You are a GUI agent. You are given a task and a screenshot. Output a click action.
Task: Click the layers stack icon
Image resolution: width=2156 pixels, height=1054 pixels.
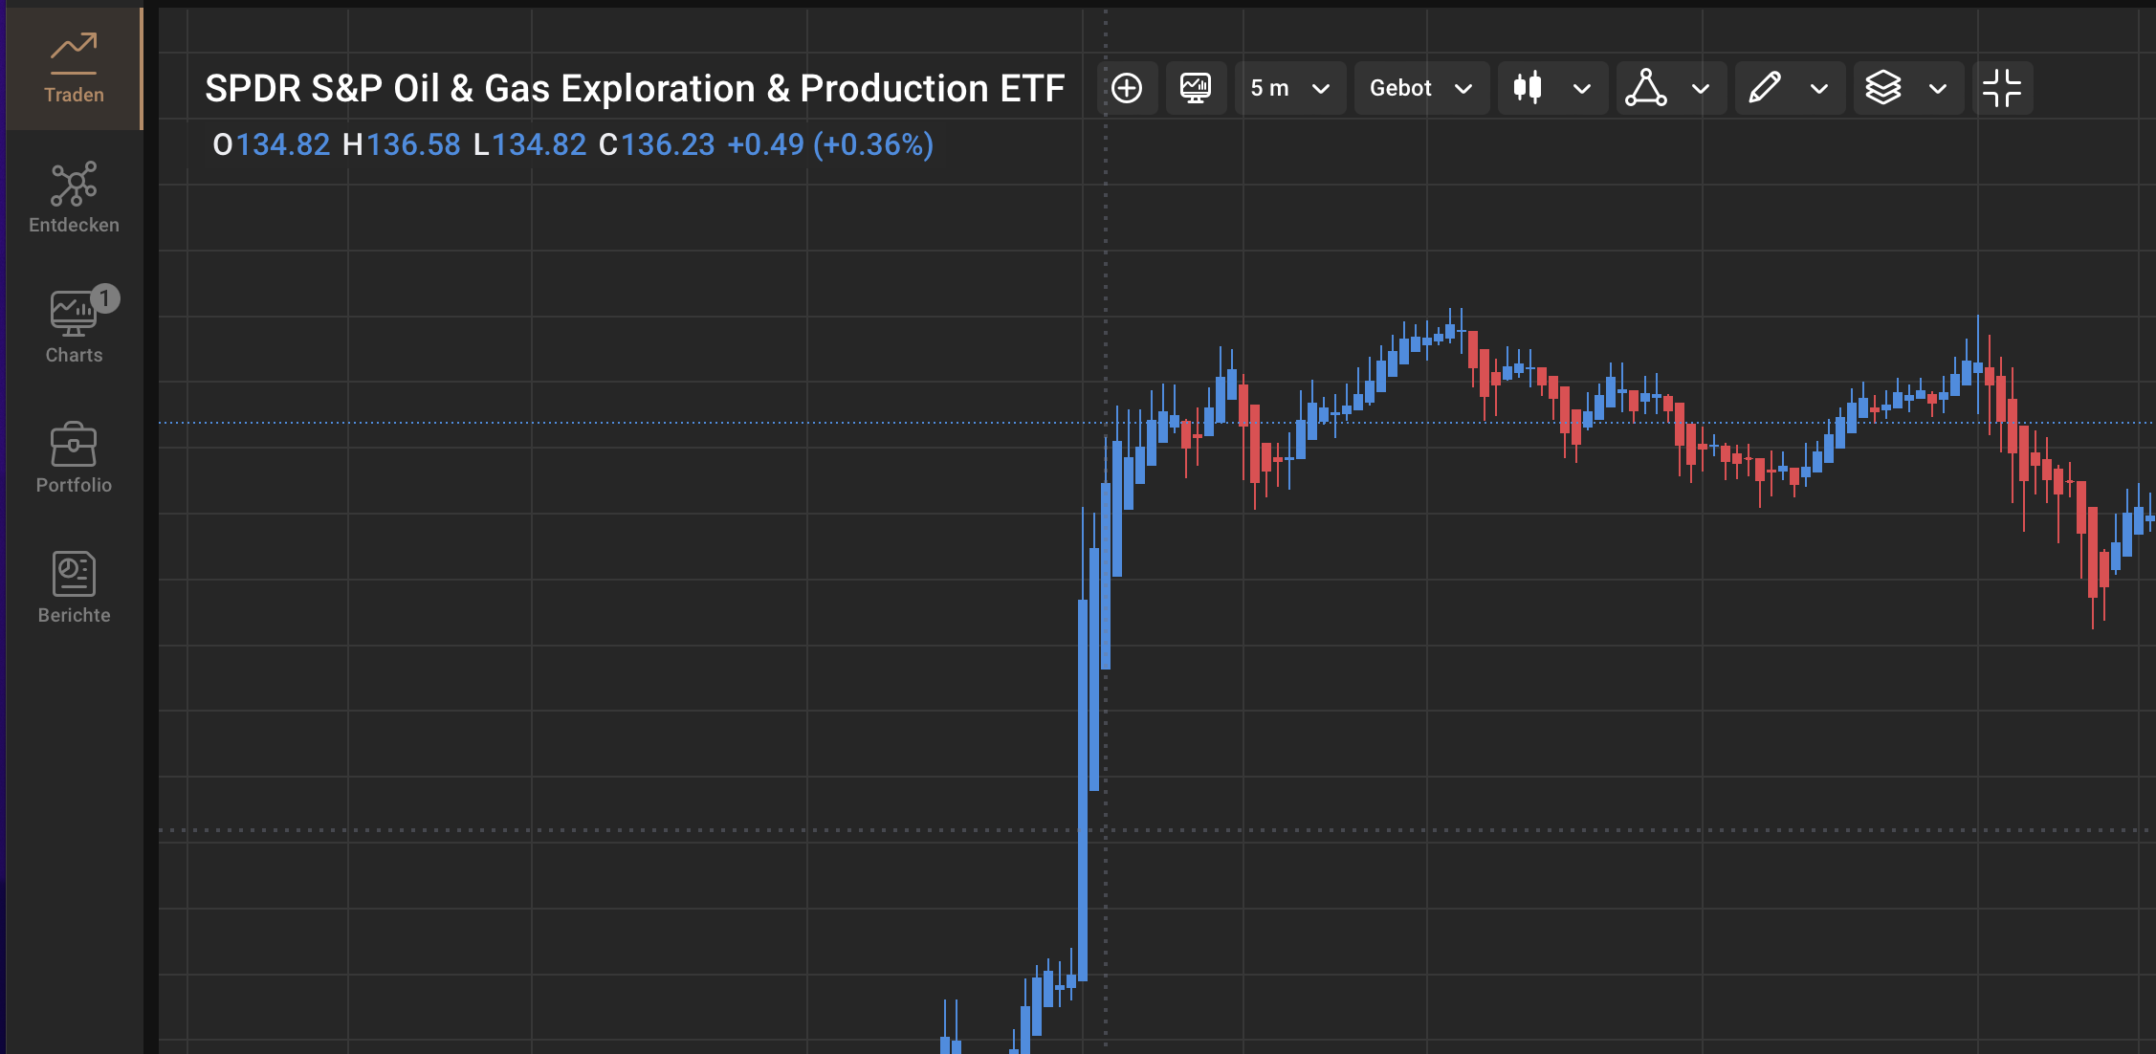coord(1883,88)
